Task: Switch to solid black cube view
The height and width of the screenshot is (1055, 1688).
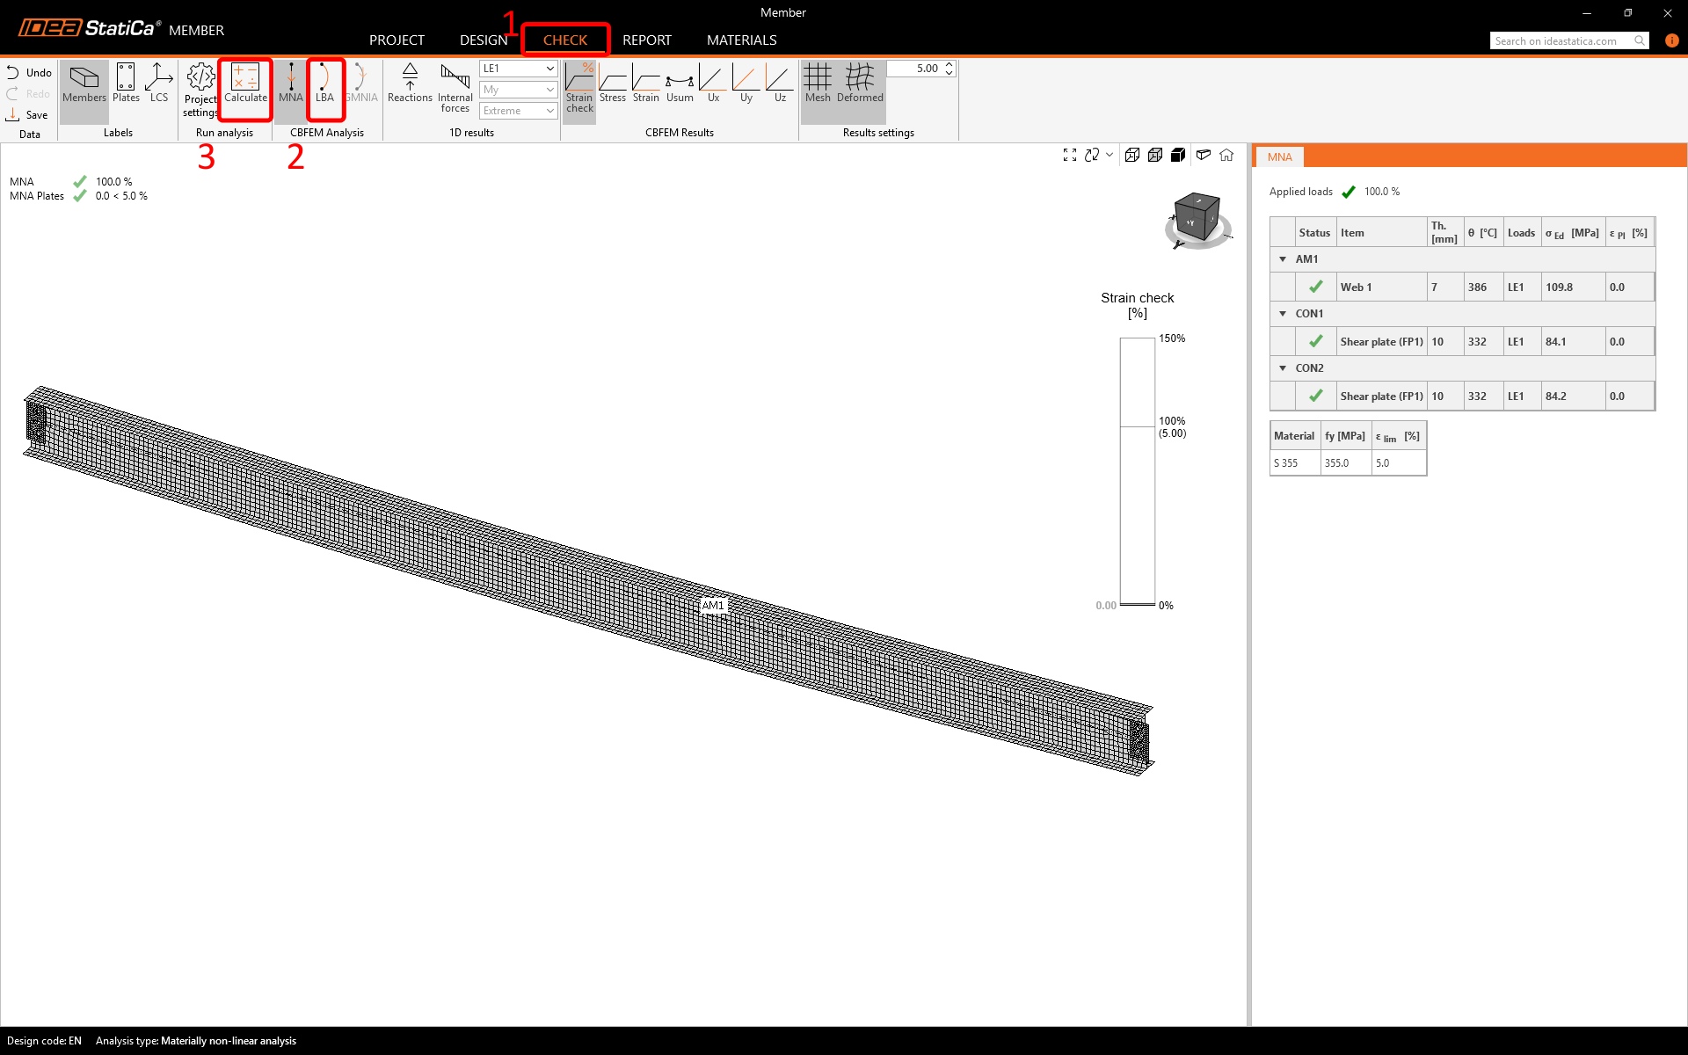Action: pyautogui.click(x=1178, y=155)
